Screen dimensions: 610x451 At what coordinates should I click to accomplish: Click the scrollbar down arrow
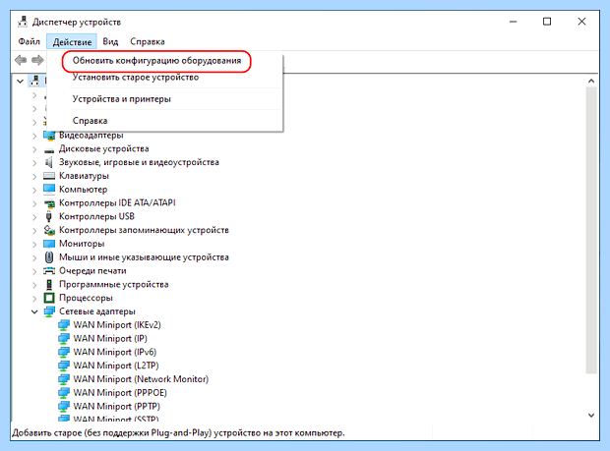(591, 416)
